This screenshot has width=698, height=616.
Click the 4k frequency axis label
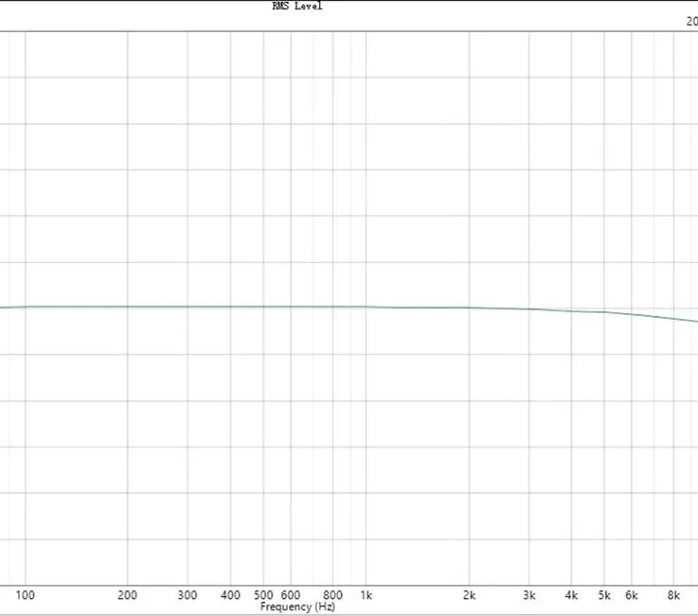tap(571, 595)
